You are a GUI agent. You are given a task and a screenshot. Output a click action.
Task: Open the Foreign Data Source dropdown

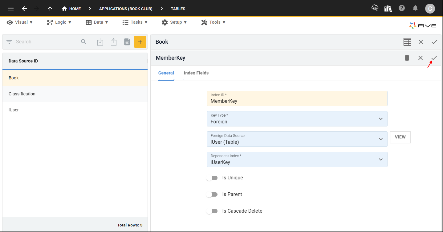[297, 139]
